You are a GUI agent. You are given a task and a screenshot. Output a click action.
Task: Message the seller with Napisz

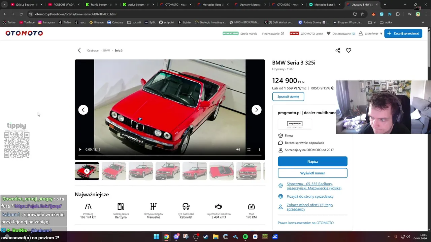pyautogui.click(x=312, y=161)
